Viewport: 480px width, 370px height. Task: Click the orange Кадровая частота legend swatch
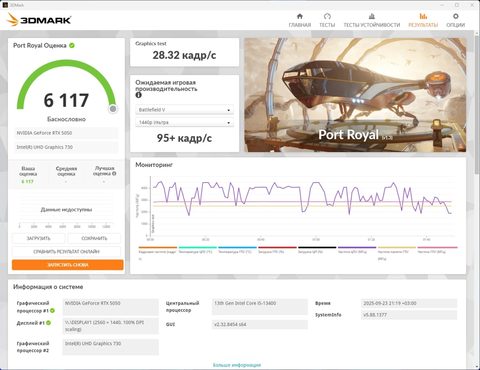158,247
